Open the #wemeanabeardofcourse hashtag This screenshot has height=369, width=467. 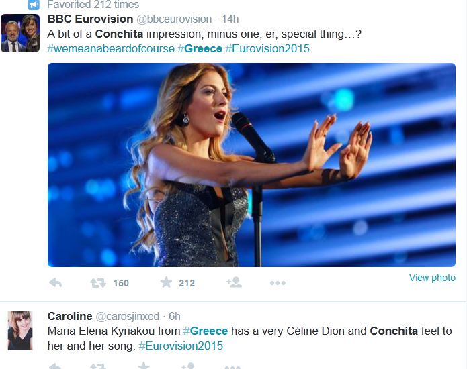[x=111, y=48]
